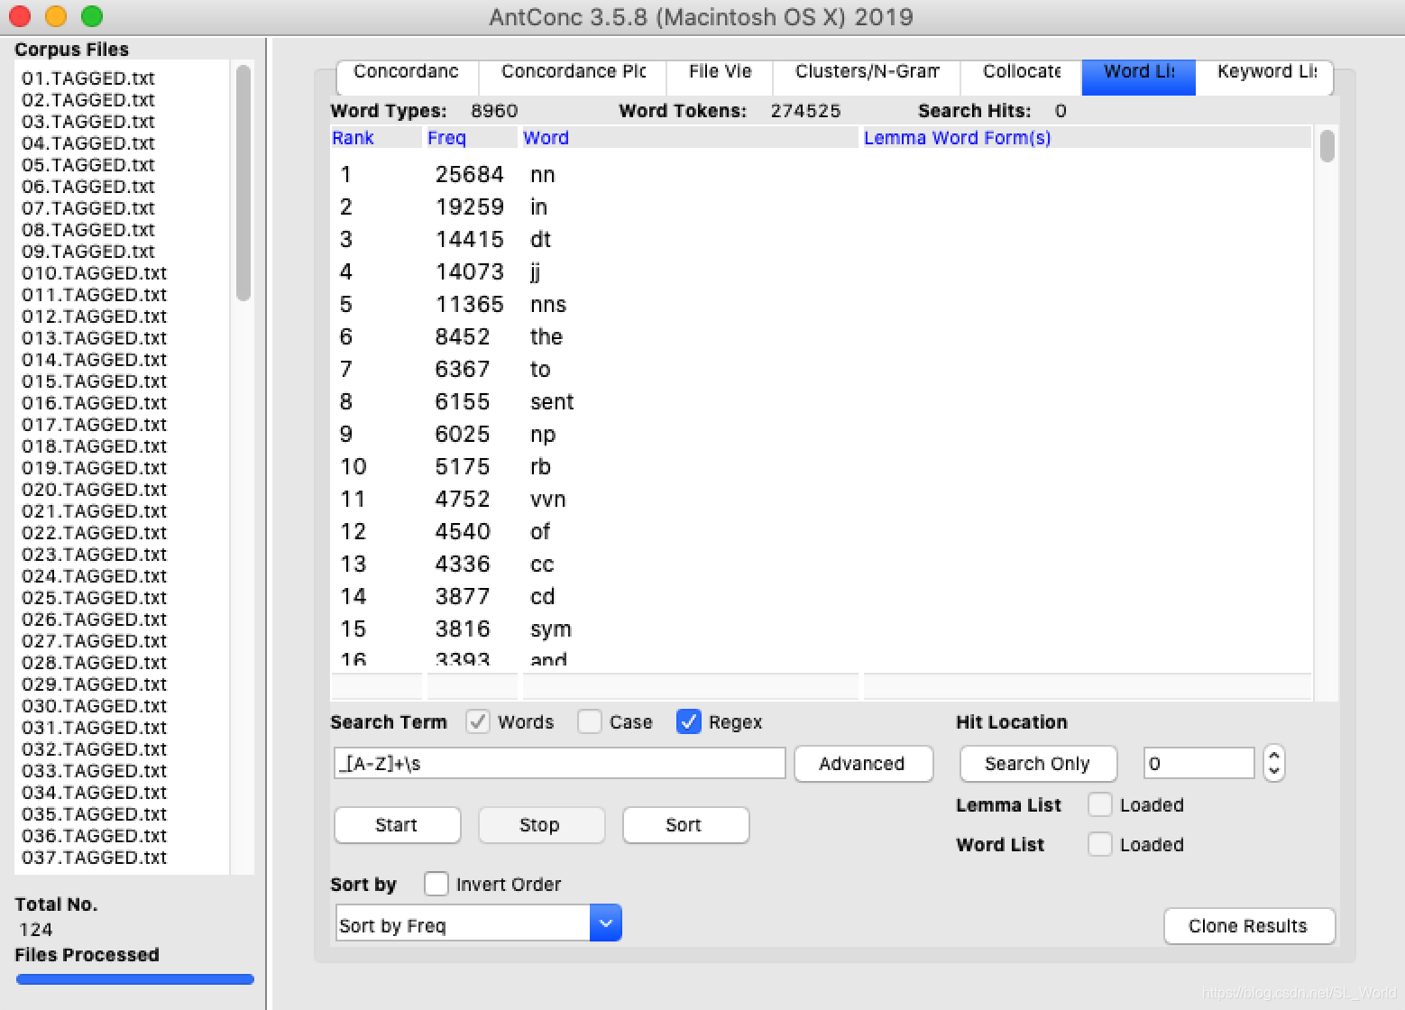Click the word 'in' at rank 2
The height and width of the screenshot is (1010, 1405).
538,207
